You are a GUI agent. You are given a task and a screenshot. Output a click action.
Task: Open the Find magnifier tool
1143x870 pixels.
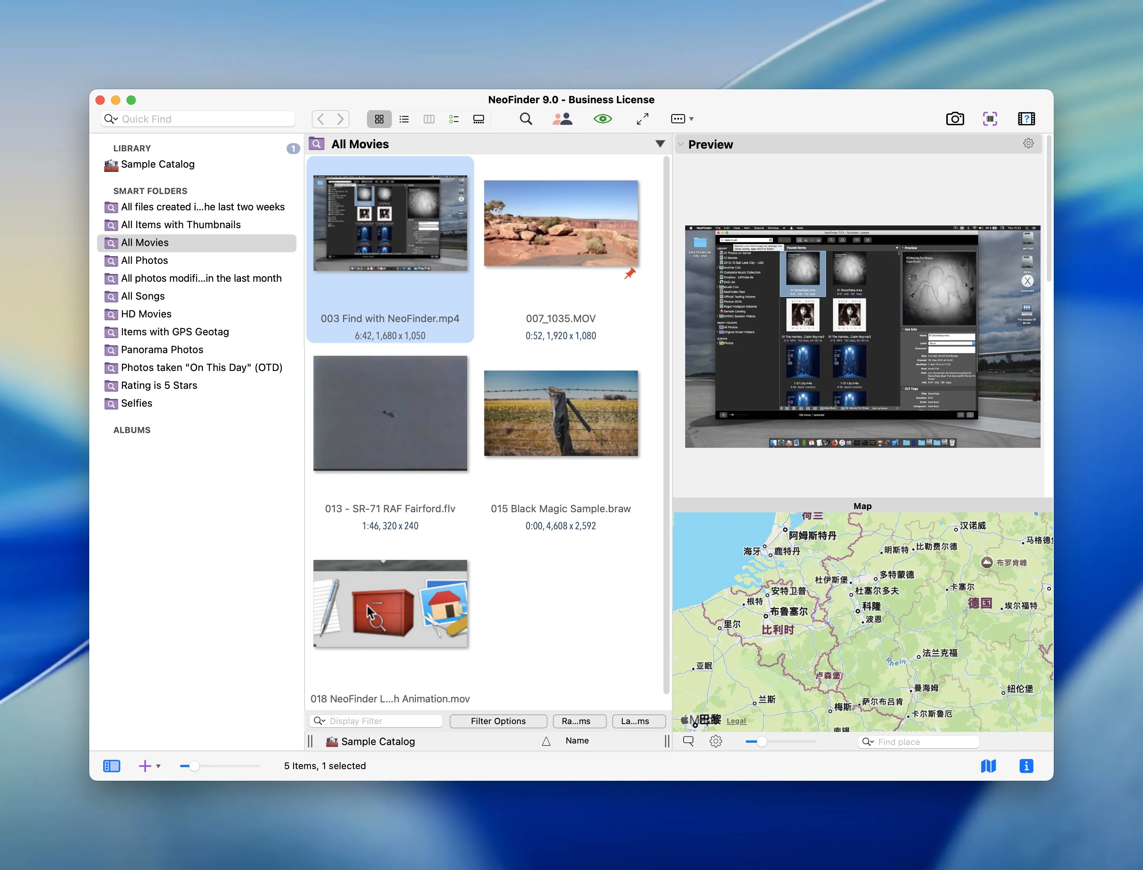525,119
